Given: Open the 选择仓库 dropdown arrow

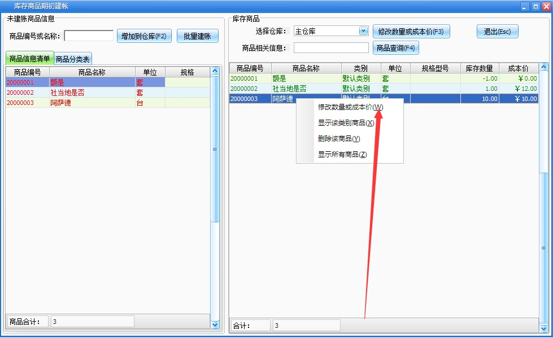Looking at the screenshot, I should 364,31.
